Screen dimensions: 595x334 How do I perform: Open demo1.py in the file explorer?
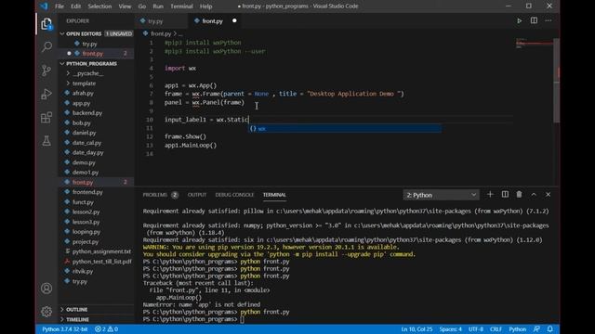(86, 173)
